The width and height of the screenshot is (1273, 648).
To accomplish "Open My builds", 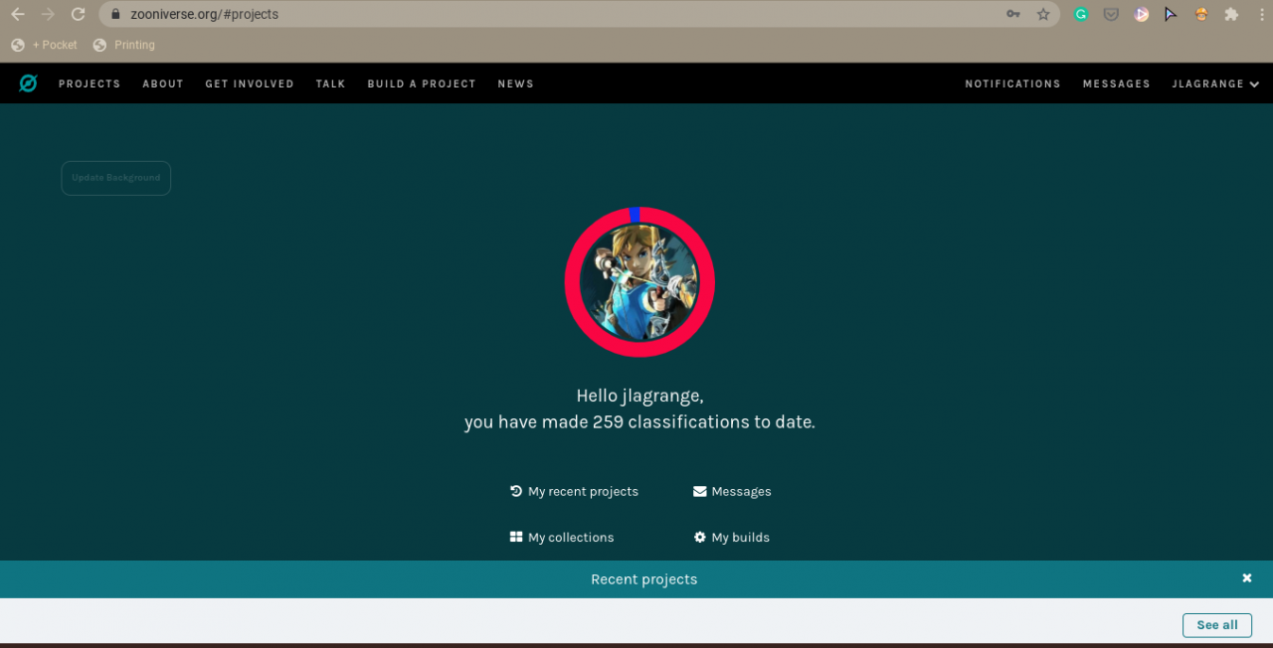I will pyautogui.click(x=732, y=537).
